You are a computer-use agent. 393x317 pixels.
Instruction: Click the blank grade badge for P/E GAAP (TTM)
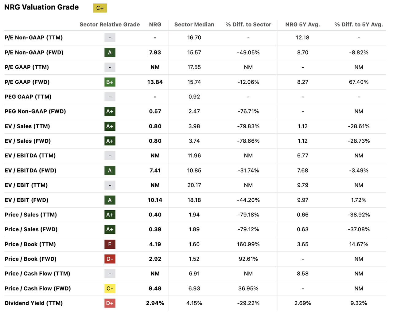coord(110,67)
